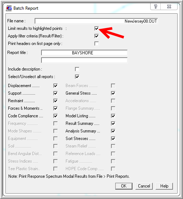
Task: Toggle Apply filter criteria checkbox
Action: pyautogui.click(x=97, y=36)
